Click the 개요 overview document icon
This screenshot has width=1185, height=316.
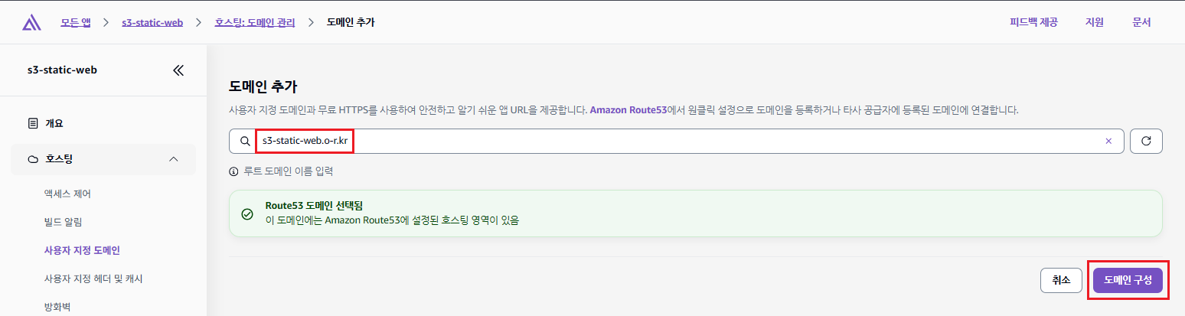click(x=32, y=123)
